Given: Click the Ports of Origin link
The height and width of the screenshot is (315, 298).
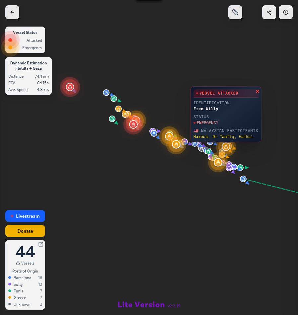Looking at the screenshot, I should coord(25,271).
